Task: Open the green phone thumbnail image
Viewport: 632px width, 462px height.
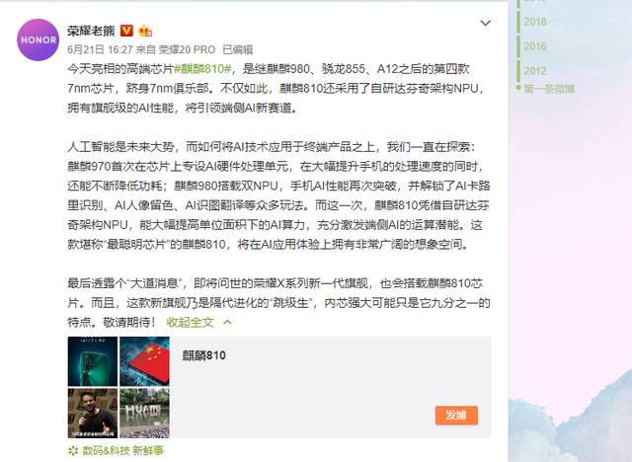Action: tap(93, 361)
